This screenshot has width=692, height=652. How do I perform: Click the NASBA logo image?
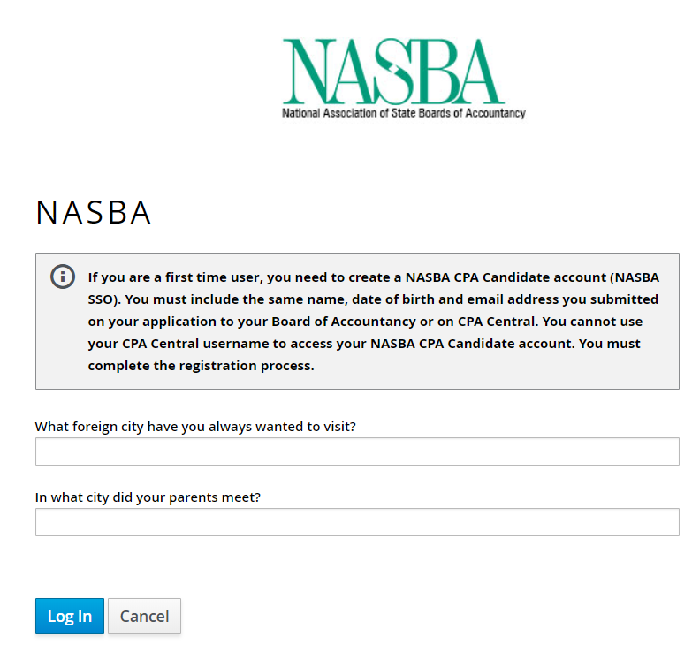coord(393,71)
